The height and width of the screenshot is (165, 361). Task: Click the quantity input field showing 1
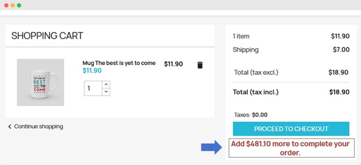pos(93,88)
